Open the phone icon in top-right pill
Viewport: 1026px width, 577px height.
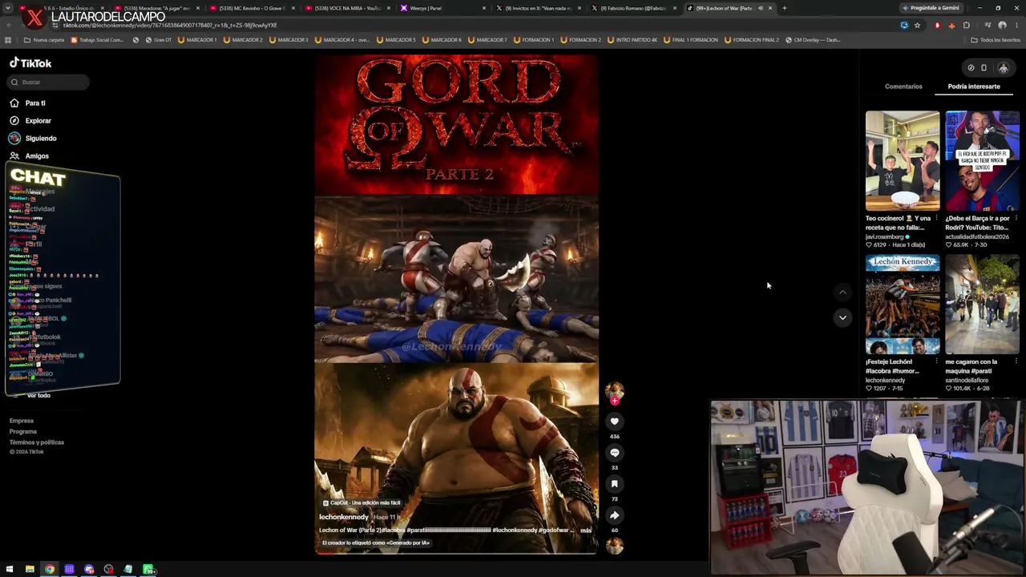(984, 68)
